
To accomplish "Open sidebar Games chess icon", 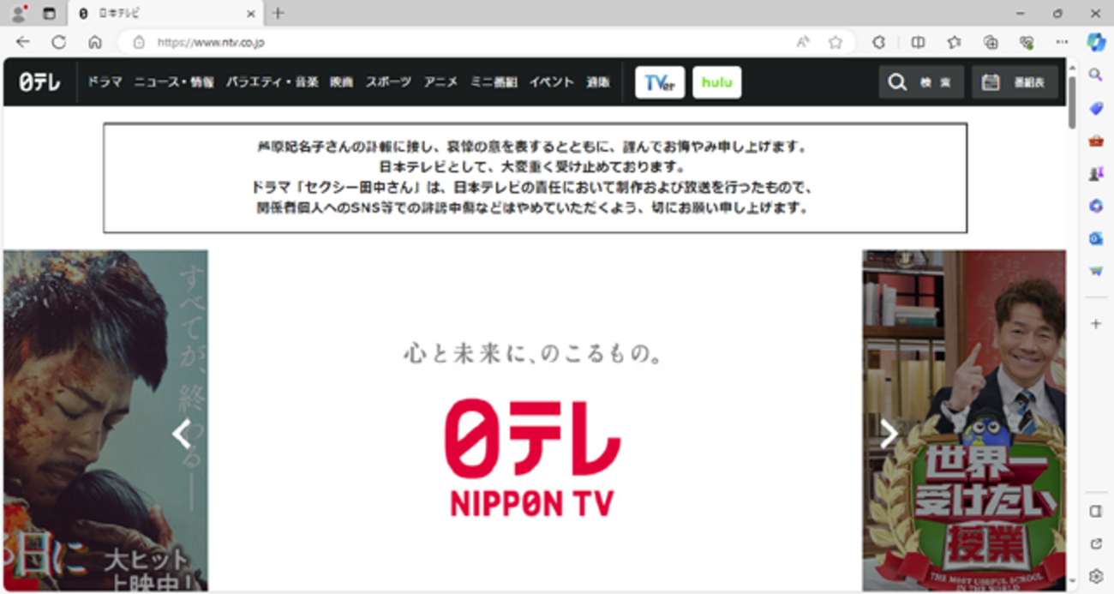I will 1095,173.
